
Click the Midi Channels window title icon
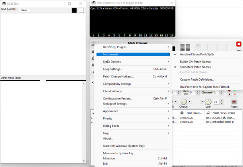tap(93, 3)
